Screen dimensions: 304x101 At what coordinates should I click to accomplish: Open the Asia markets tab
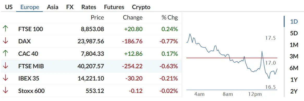tap(53, 7)
